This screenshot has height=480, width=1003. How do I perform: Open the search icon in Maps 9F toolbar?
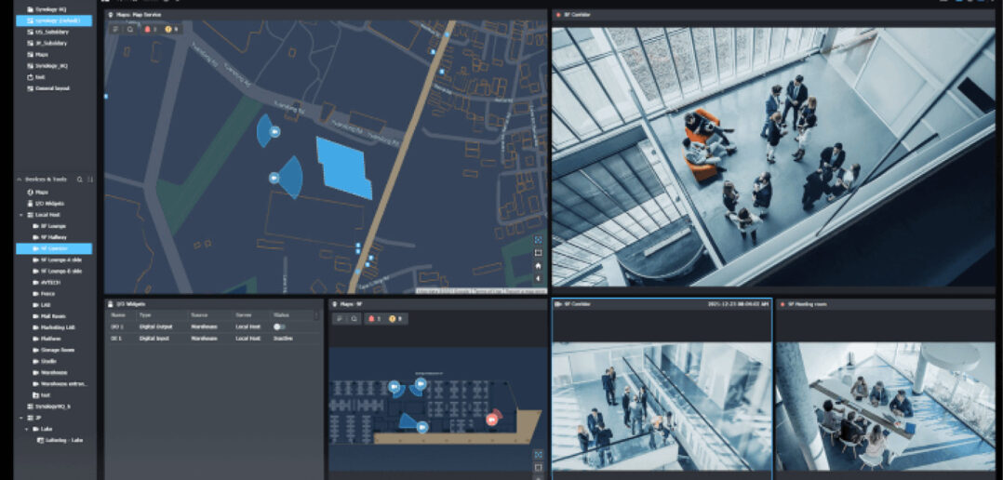coord(354,318)
